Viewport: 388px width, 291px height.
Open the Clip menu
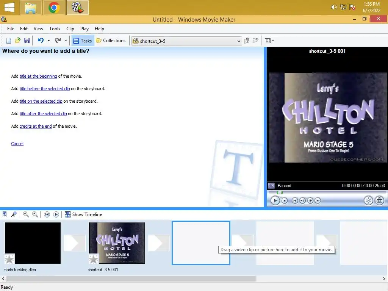70,29
